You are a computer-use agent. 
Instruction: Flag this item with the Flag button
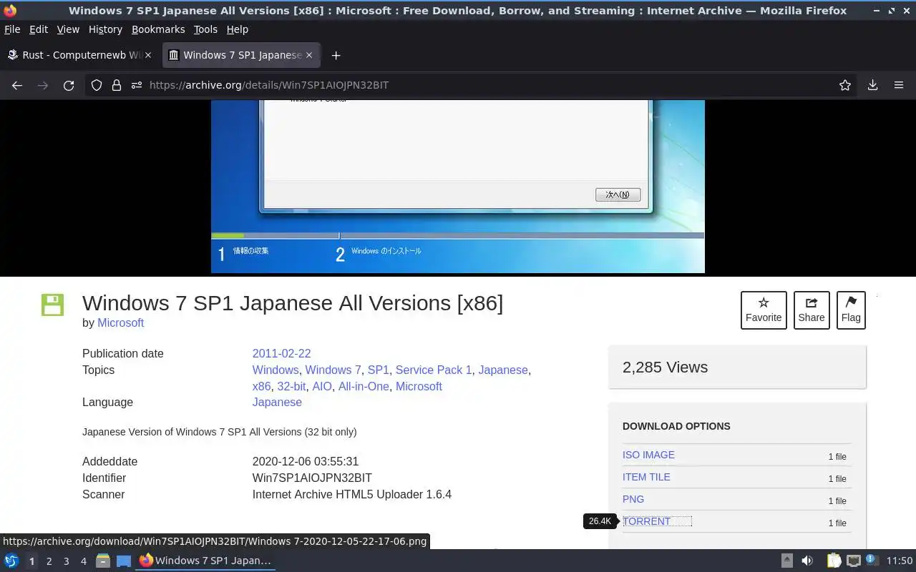[851, 310]
